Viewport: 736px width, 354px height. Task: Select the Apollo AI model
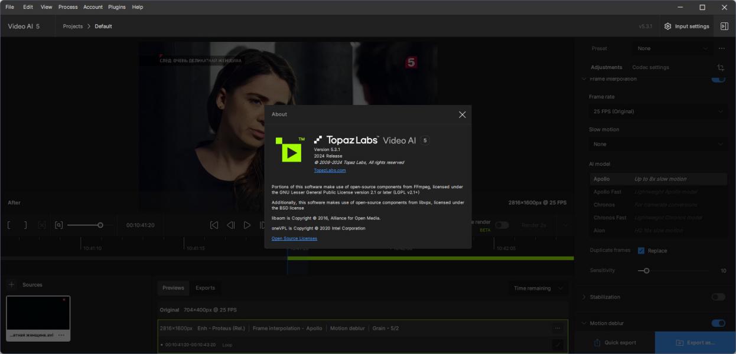(x=658, y=179)
